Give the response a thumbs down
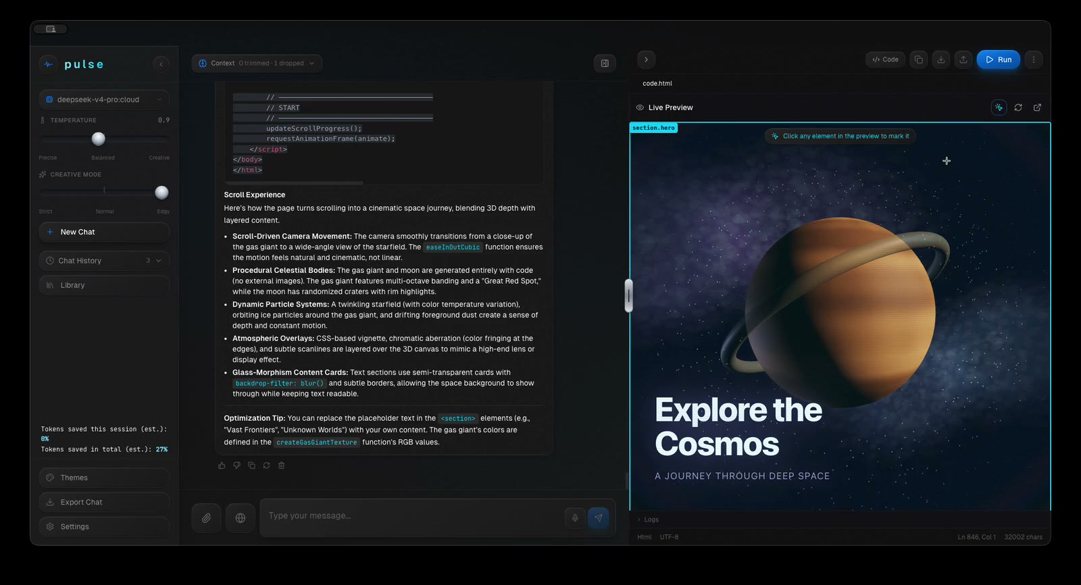 tap(236, 465)
